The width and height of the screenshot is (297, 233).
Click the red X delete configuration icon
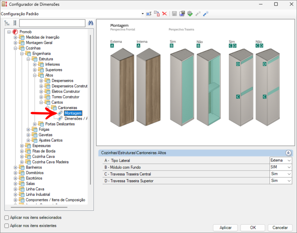165,14
